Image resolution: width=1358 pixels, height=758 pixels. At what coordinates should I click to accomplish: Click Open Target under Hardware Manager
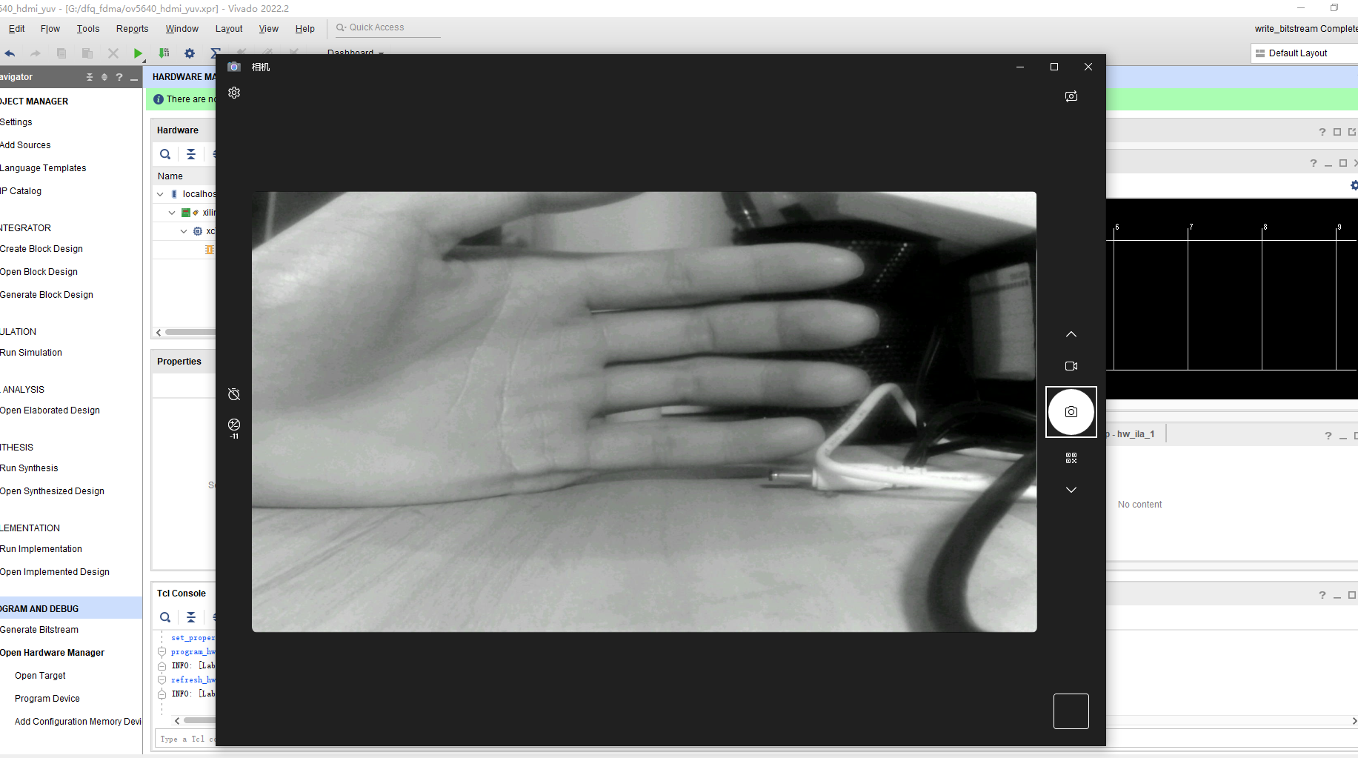click(40, 676)
